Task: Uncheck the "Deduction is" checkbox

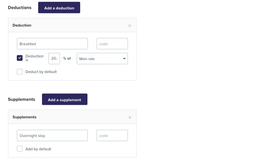Action: [20, 58]
